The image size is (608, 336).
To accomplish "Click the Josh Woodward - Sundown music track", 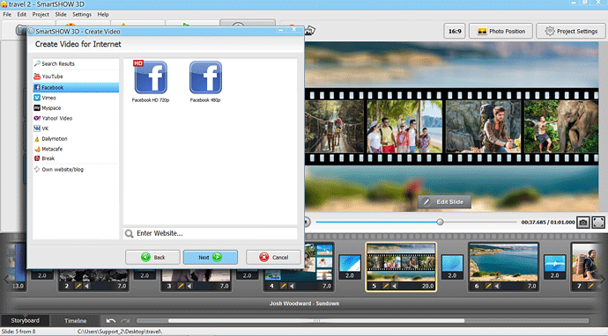I will [x=304, y=303].
